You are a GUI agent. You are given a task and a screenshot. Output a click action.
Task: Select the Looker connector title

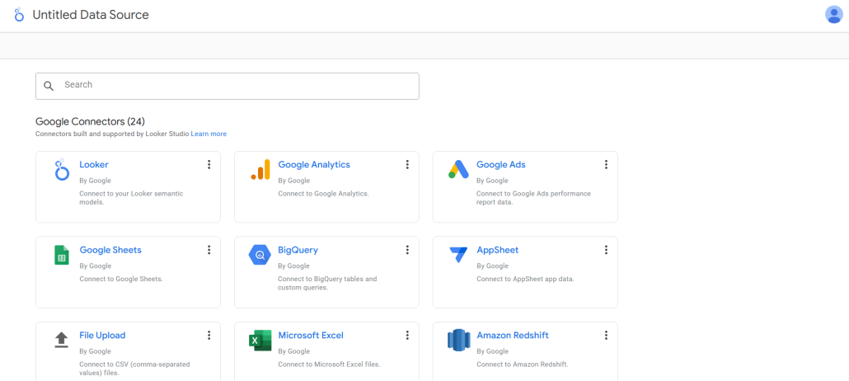pos(94,165)
